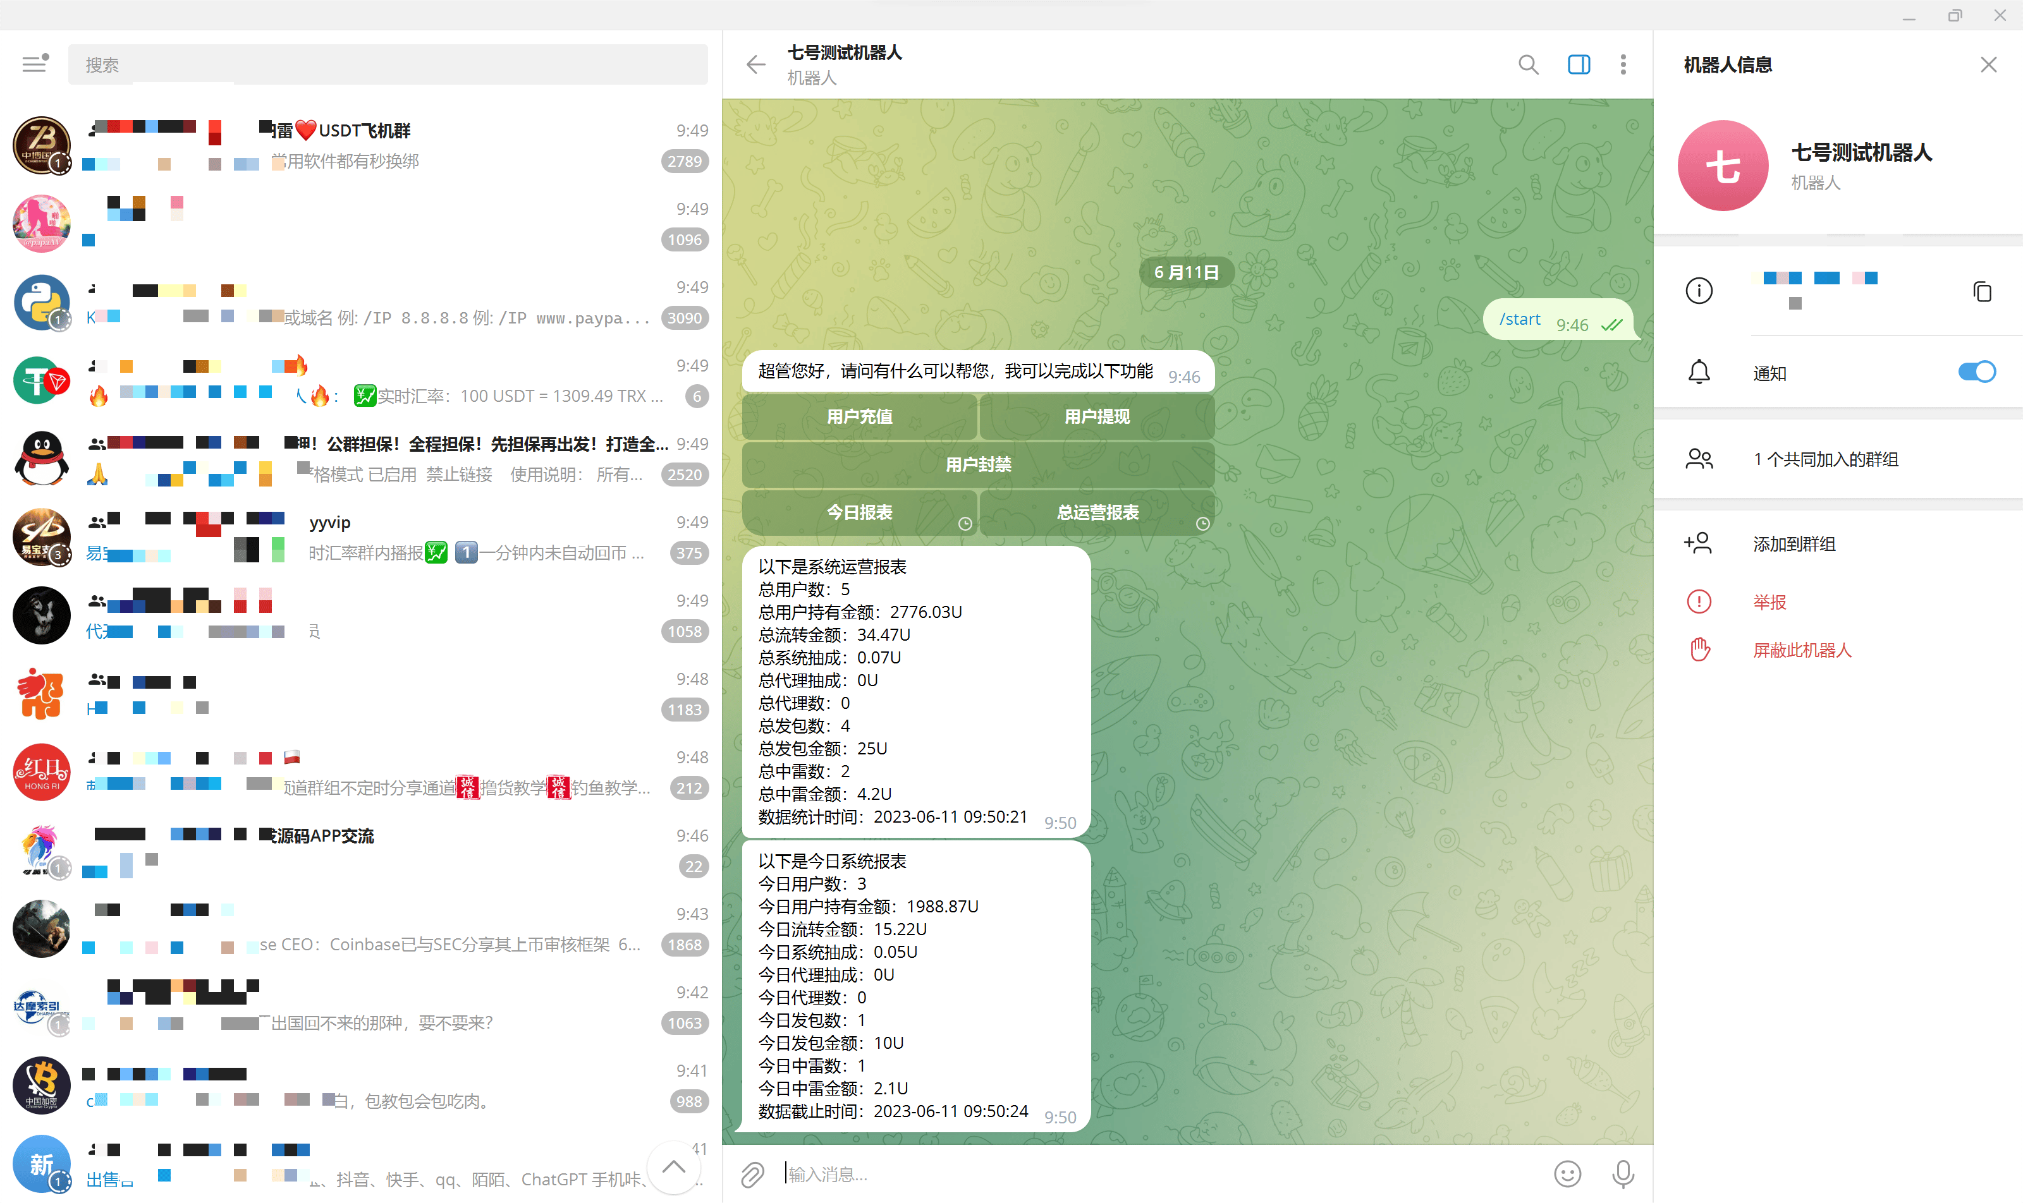This screenshot has height=1203, width=2023.
Task: Close the 机器人信息 panel
Action: coord(1988,65)
